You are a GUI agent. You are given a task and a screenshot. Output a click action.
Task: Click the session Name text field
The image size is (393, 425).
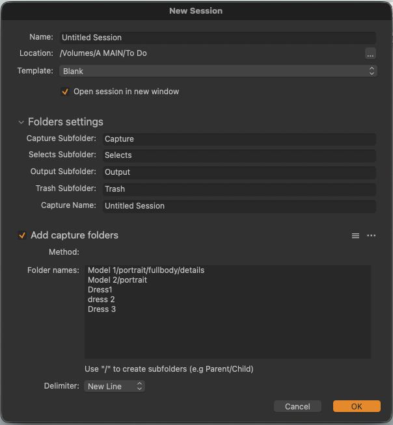[x=218, y=38]
